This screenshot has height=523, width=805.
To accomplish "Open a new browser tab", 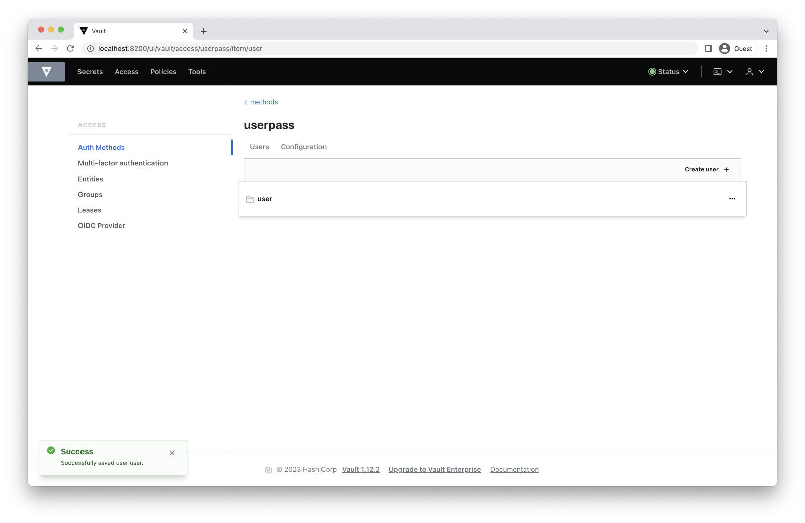I will (204, 31).
